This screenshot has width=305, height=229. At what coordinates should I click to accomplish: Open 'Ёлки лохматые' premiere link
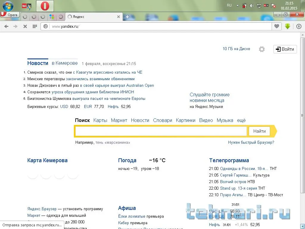pos(132,216)
